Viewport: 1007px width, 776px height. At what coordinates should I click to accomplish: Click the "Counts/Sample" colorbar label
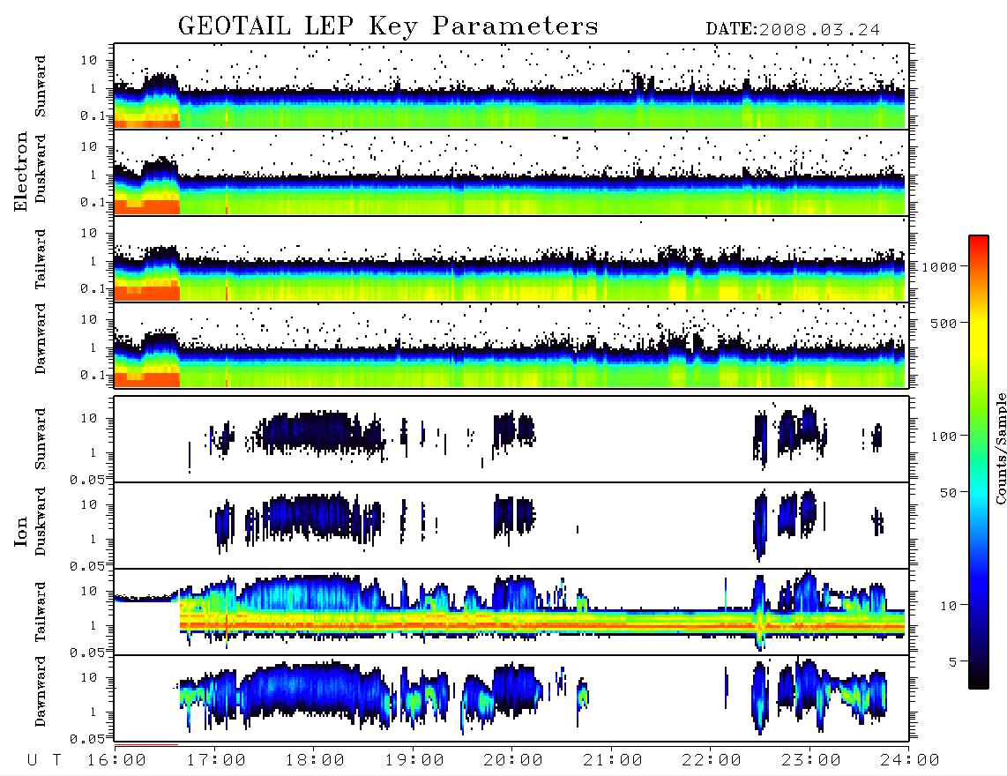coord(1000,448)
